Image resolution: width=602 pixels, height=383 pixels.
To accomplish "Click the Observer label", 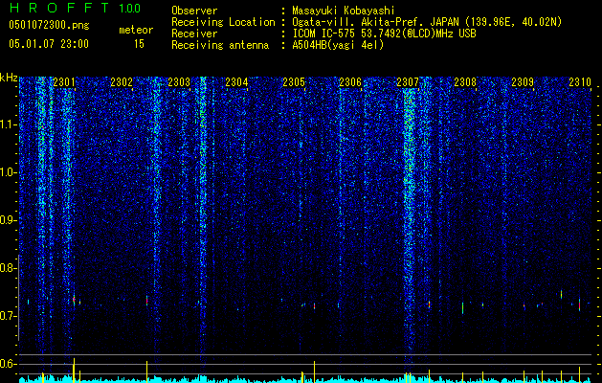I will (194, 11).
